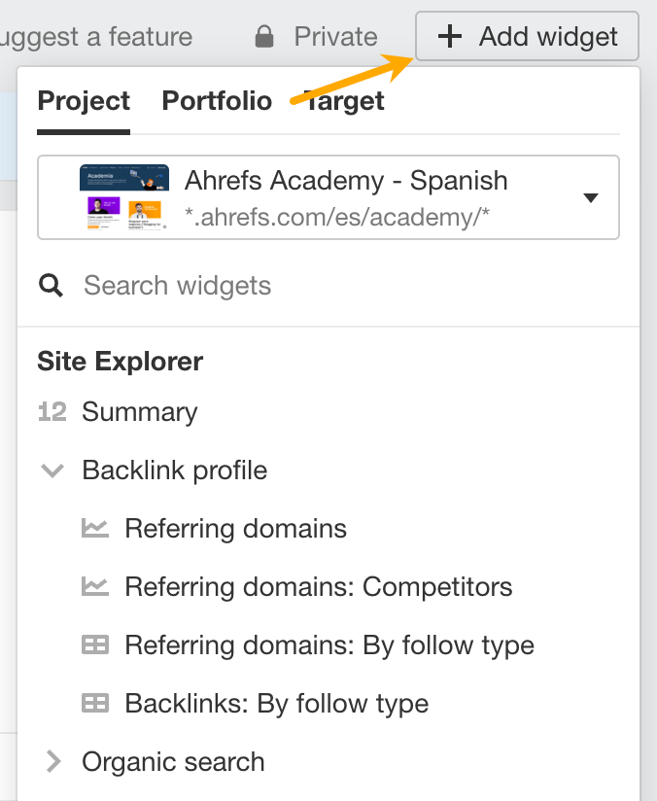The image size is (657, 801).
Task: Switch to the Target tab
Action: click(x=346, y=101)
